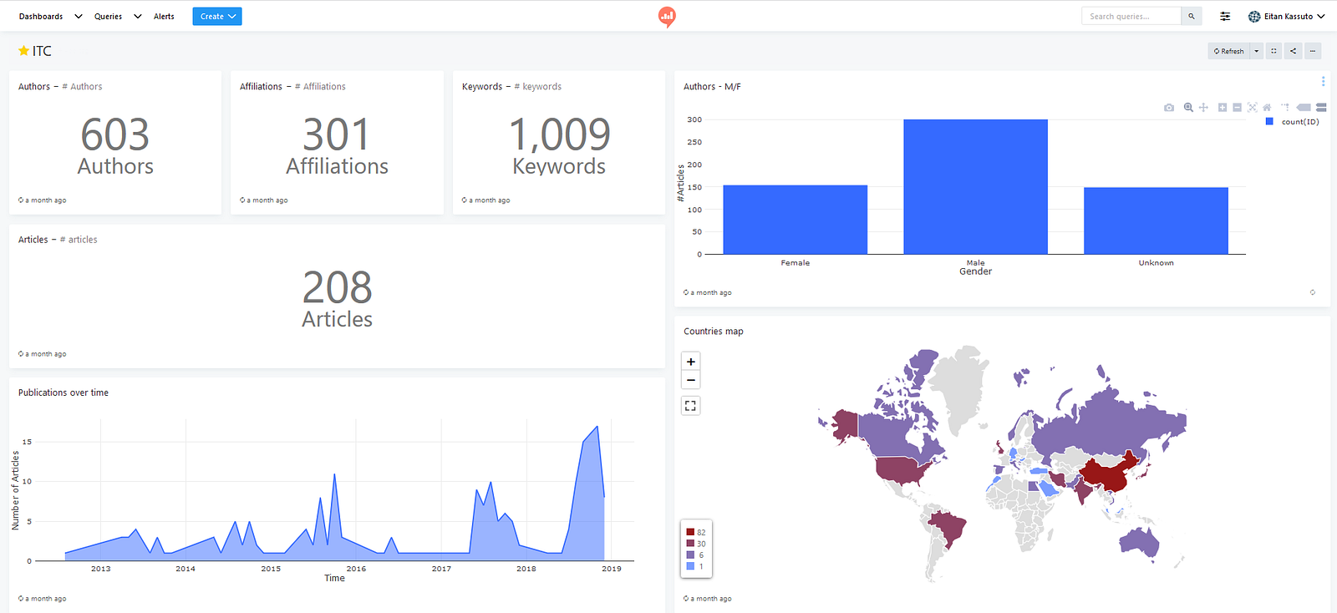Viewport: 1337px width, 613px height.
Task: Toggle the count(ID) legend series
Action: point(1293,122)
